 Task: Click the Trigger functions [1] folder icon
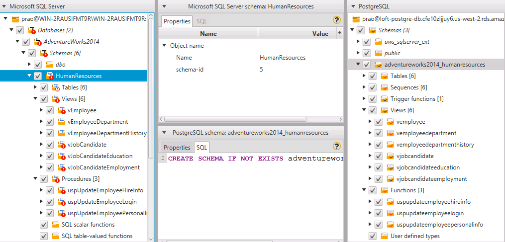tap(385, 99)
